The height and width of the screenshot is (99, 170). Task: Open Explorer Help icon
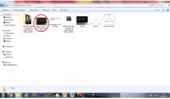click(x=168, y=10)
